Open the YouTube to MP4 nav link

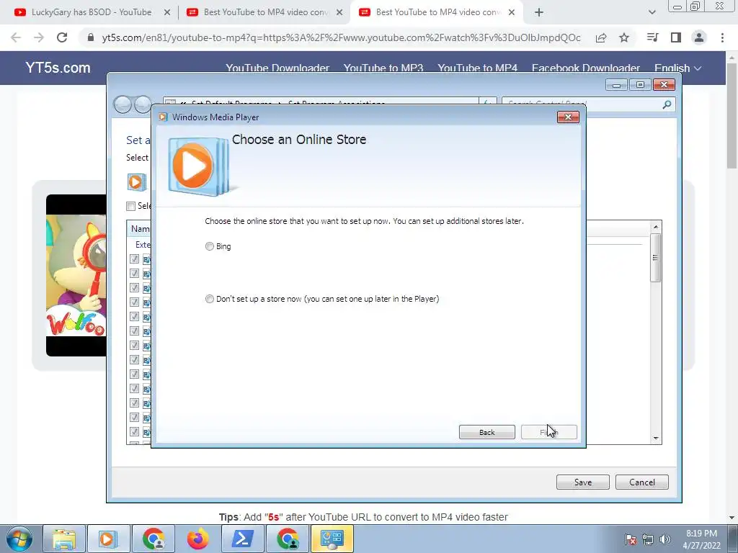pyautogui.click(x=477, y=68)
